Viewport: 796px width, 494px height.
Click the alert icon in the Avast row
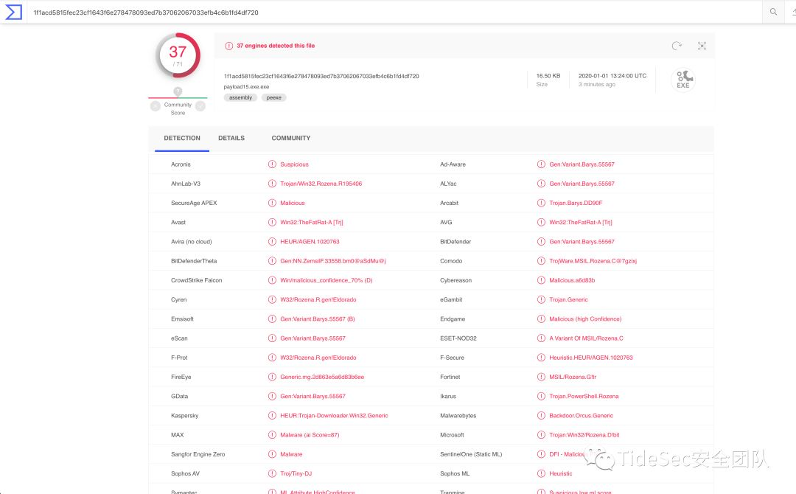point(272,223)
